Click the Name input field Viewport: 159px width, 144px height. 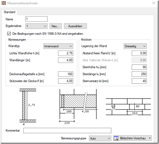pos(36,19)
